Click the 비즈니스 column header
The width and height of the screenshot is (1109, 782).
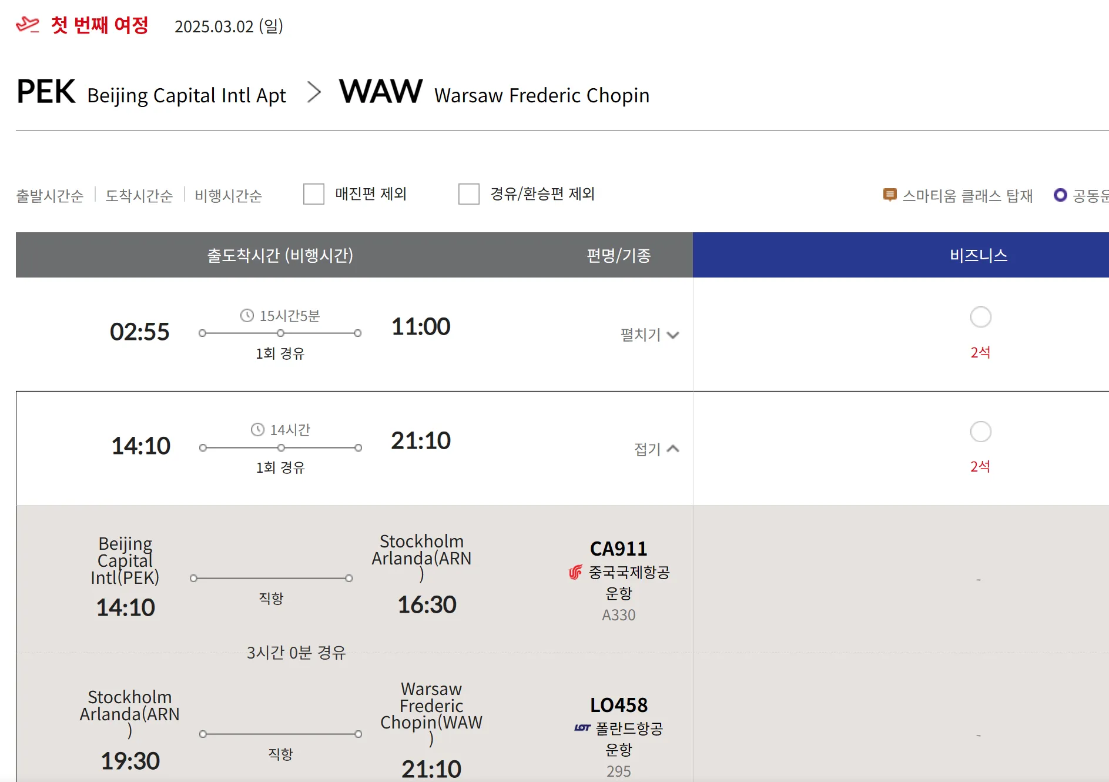979,255
